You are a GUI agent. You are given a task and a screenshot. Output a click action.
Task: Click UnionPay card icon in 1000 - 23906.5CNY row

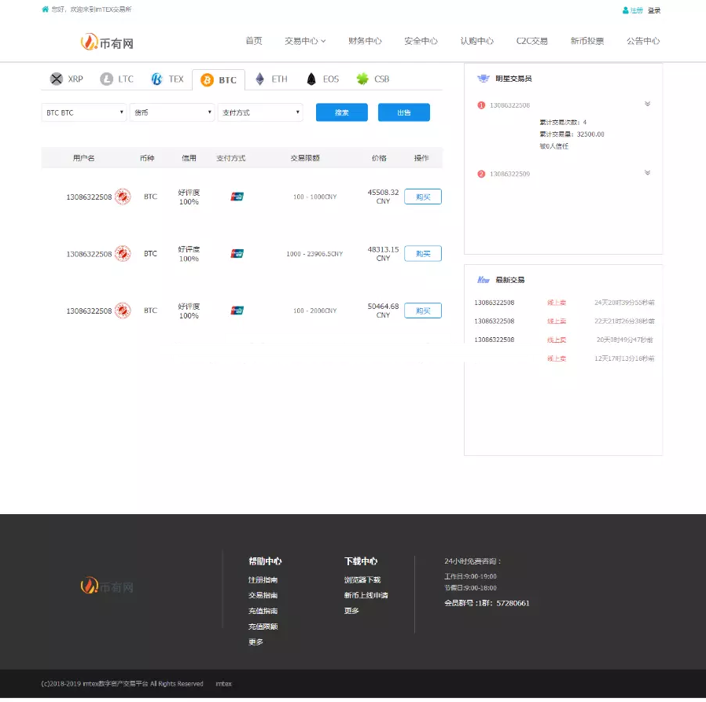point(237,253)
